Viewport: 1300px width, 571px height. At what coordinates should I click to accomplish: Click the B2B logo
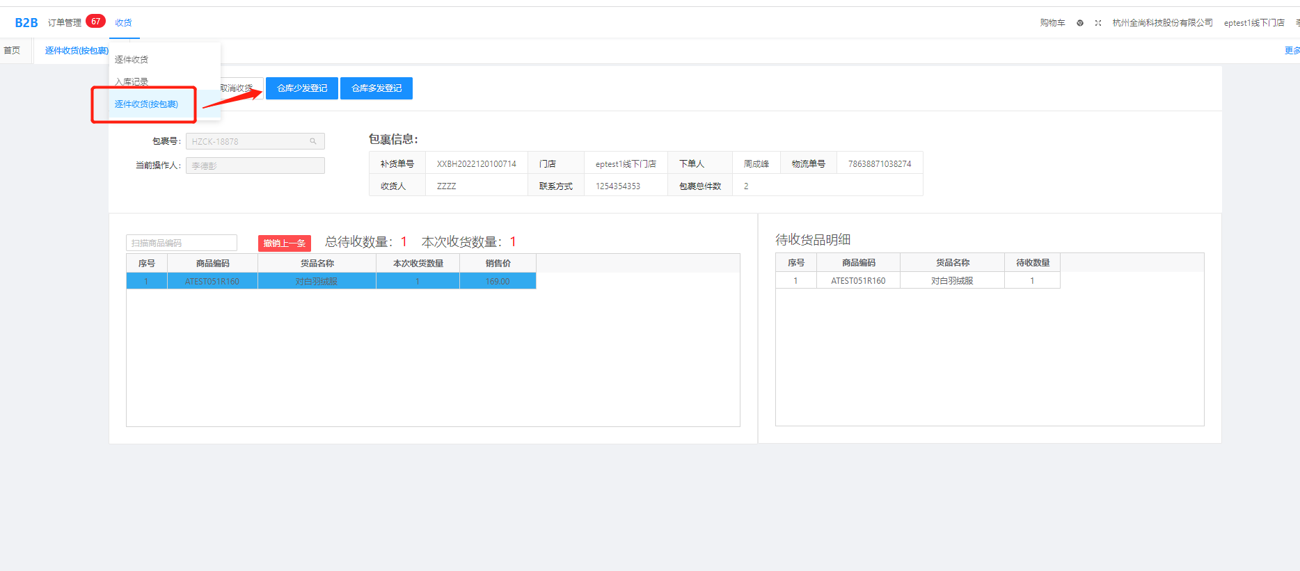click(26, 23)
